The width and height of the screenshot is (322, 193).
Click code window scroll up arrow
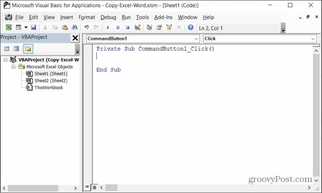coord(316,51)
